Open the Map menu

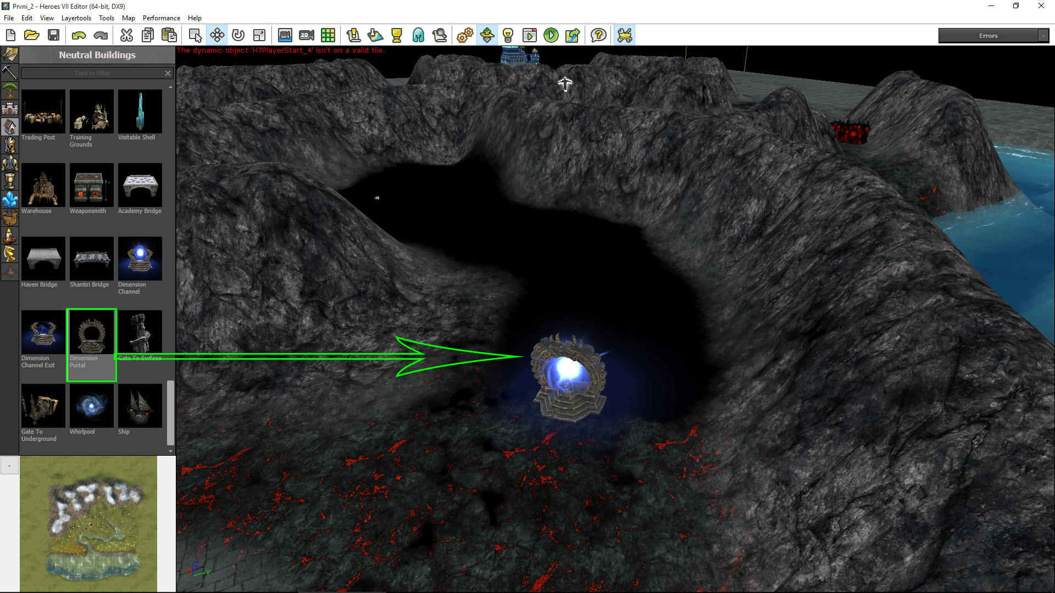pyautogui.click(x=129, y=18)
